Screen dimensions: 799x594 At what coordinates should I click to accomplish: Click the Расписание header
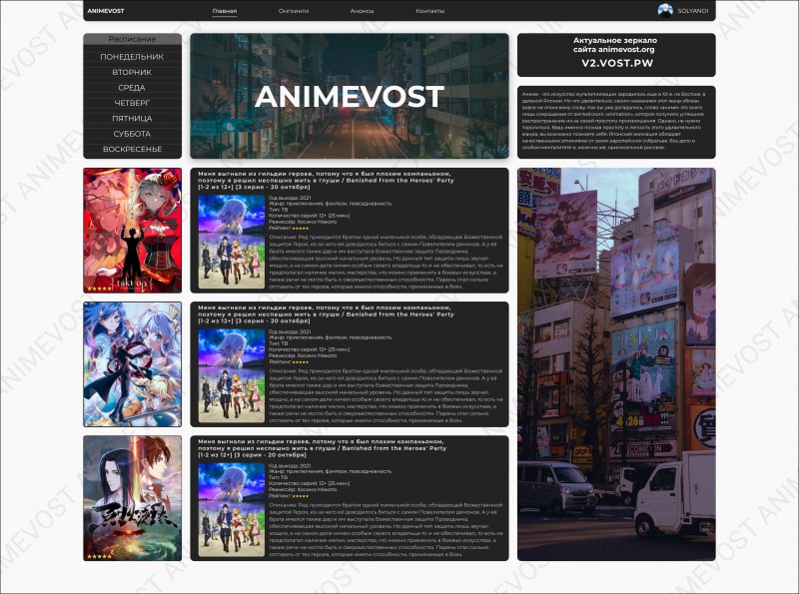[132, 39]
